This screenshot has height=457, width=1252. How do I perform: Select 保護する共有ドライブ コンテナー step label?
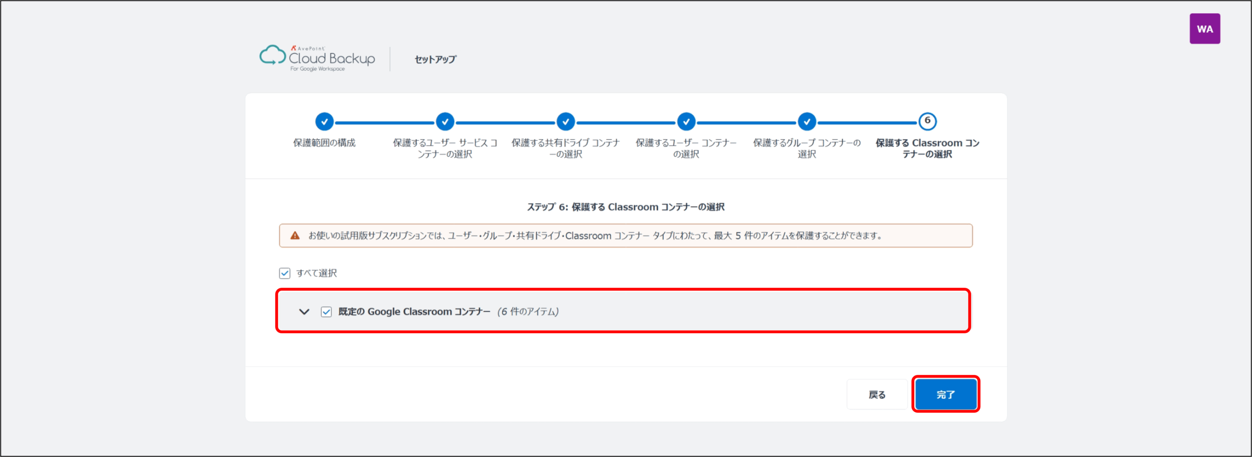pyautogui.click(x=565, y=148)
